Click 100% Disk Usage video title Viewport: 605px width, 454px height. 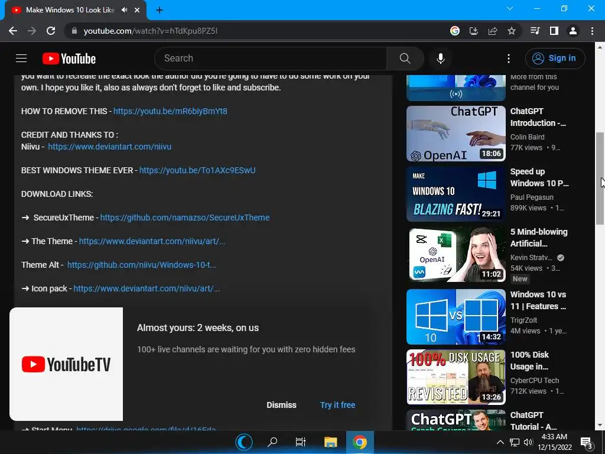click(x=529, y=361)
